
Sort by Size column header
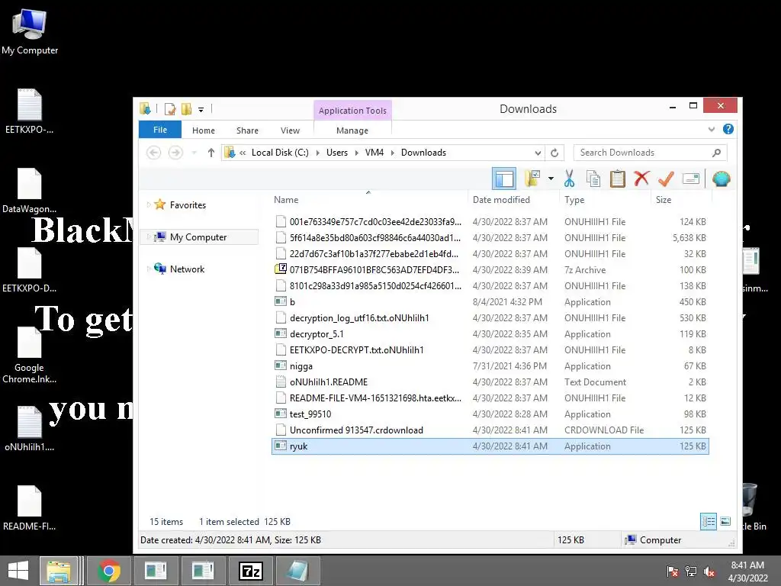(x=664, y=200)
